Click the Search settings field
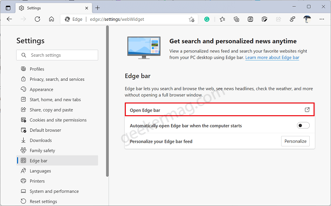Image resolution: width=331 pixels, height=206 pixels. 57,55
